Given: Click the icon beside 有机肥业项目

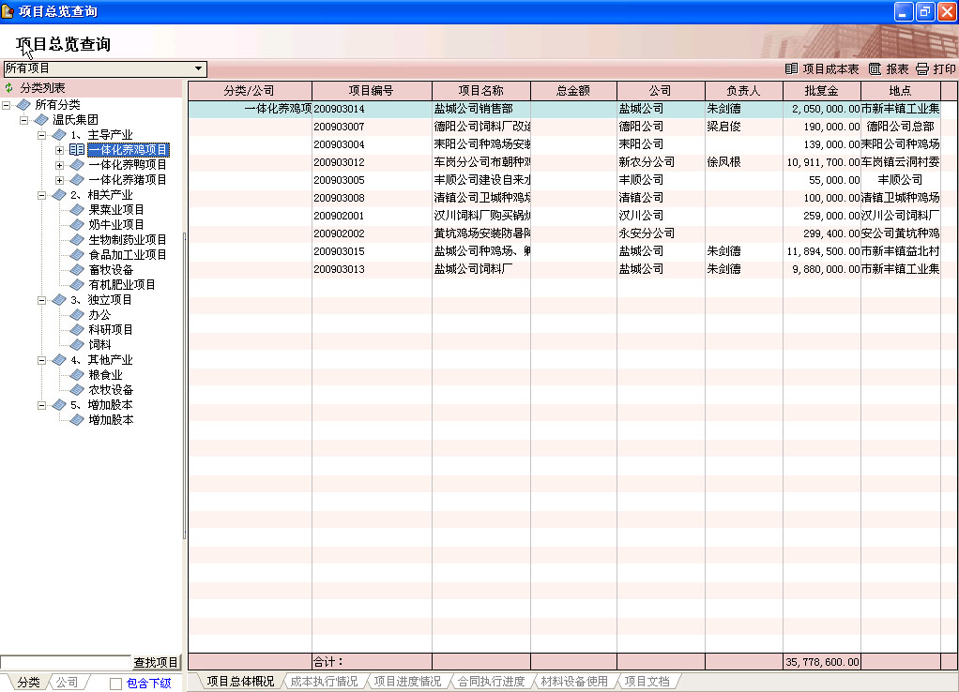Looking at the screenshot, I should coord(76,285).
